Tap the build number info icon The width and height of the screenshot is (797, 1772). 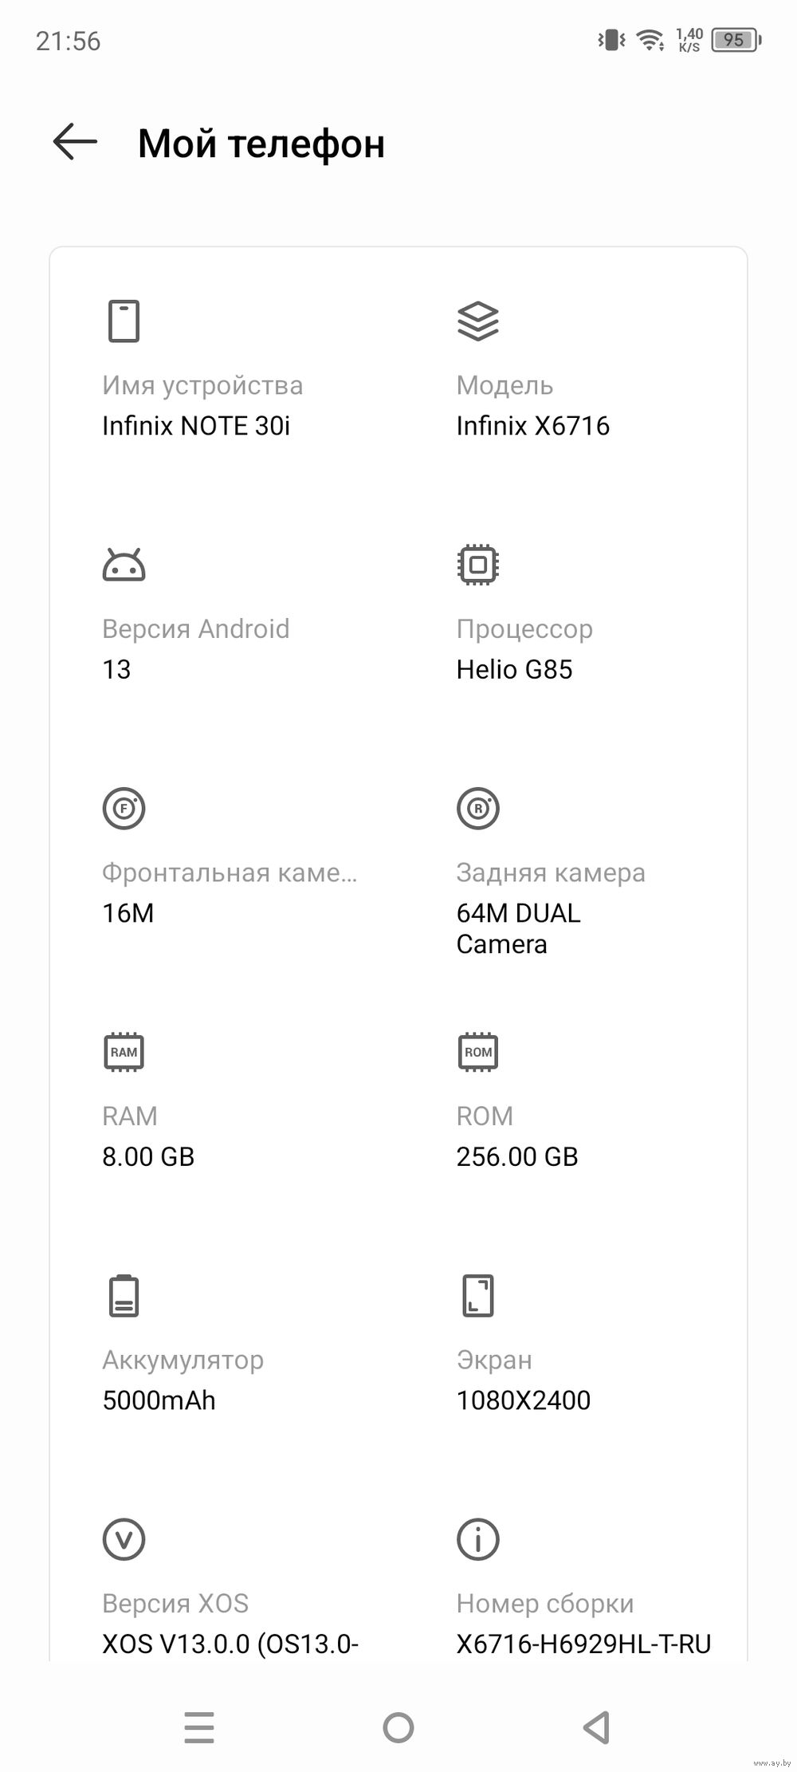click(477, 1539)
